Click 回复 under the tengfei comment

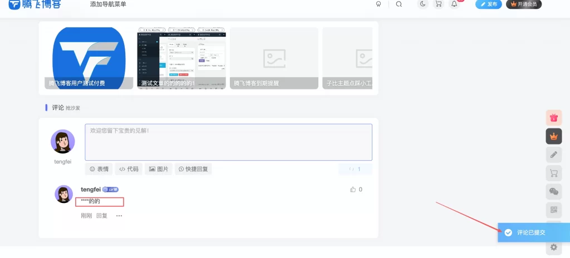[x=102, y=216]
